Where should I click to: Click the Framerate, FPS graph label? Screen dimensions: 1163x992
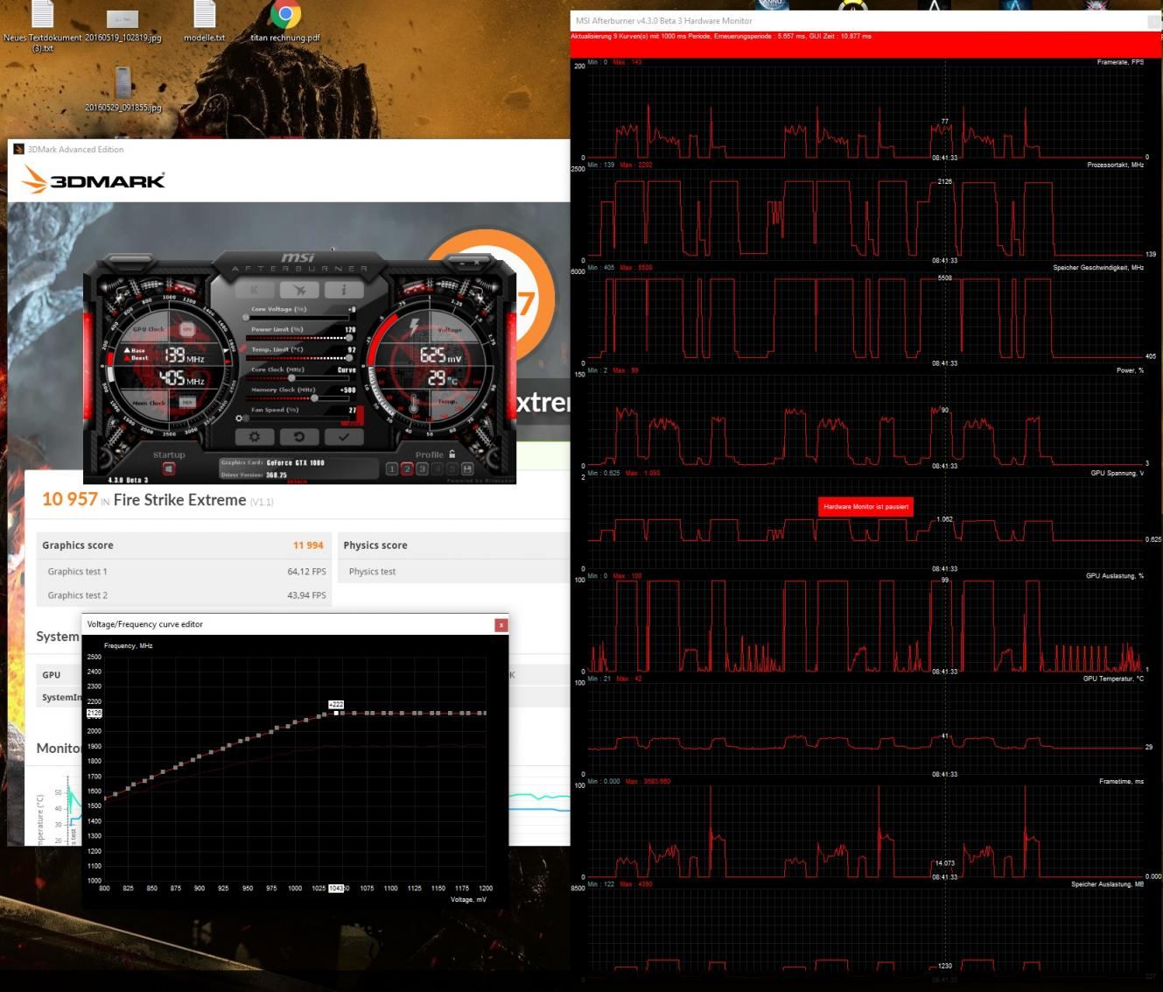(x=1120, y=62)
